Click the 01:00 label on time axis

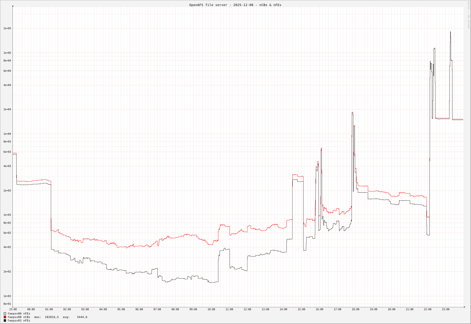49,309
